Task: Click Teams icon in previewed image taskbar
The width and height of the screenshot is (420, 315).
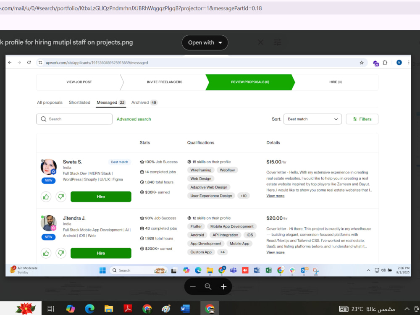Action: (x=233, y=270)
